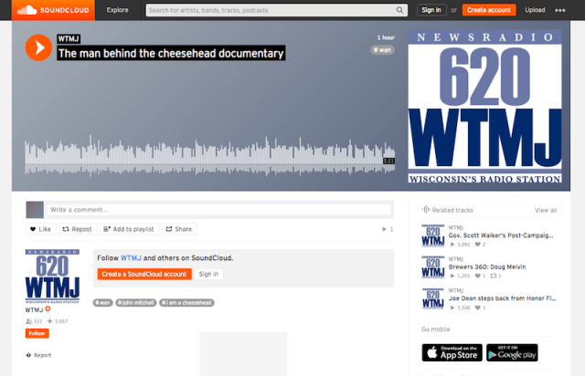
Task: Click the Write a comment field
Action: [x=218, y=210]
